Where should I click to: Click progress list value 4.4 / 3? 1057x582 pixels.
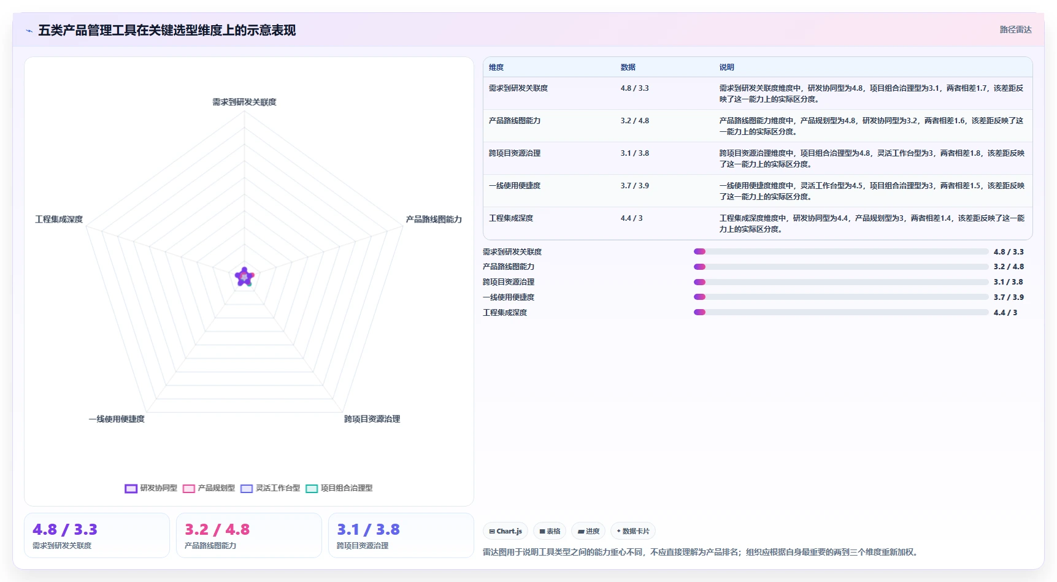(x=1005, y=312)
